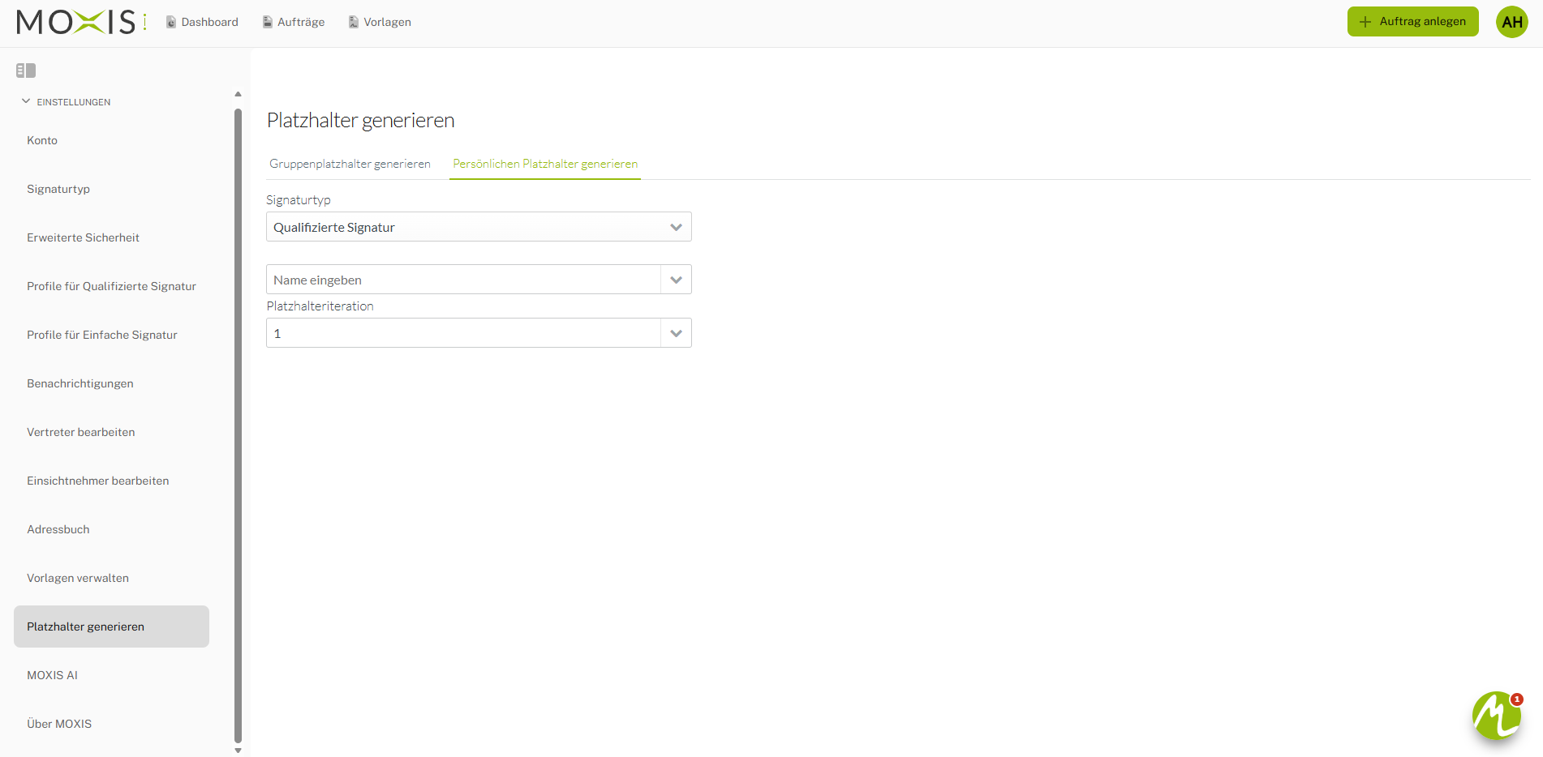The height and width of the screenshot is (757, 1543).
Task: Open Erweiterte Sicherheit settings
Action: tap(111, 237)
